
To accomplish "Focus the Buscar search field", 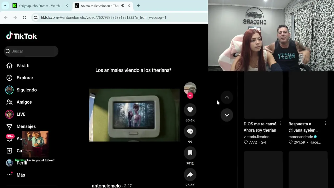I will click(x=31, y=51).
